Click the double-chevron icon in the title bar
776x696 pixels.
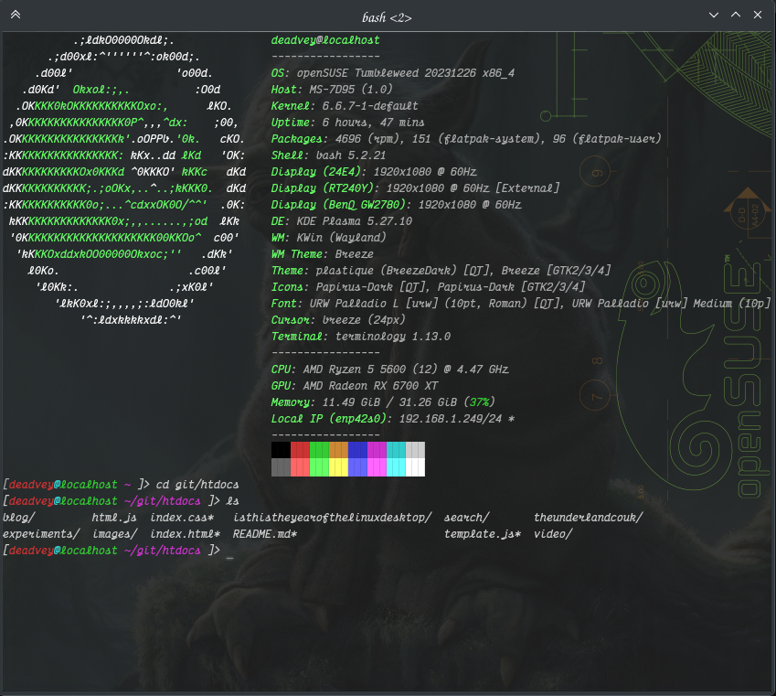(16, 15)
